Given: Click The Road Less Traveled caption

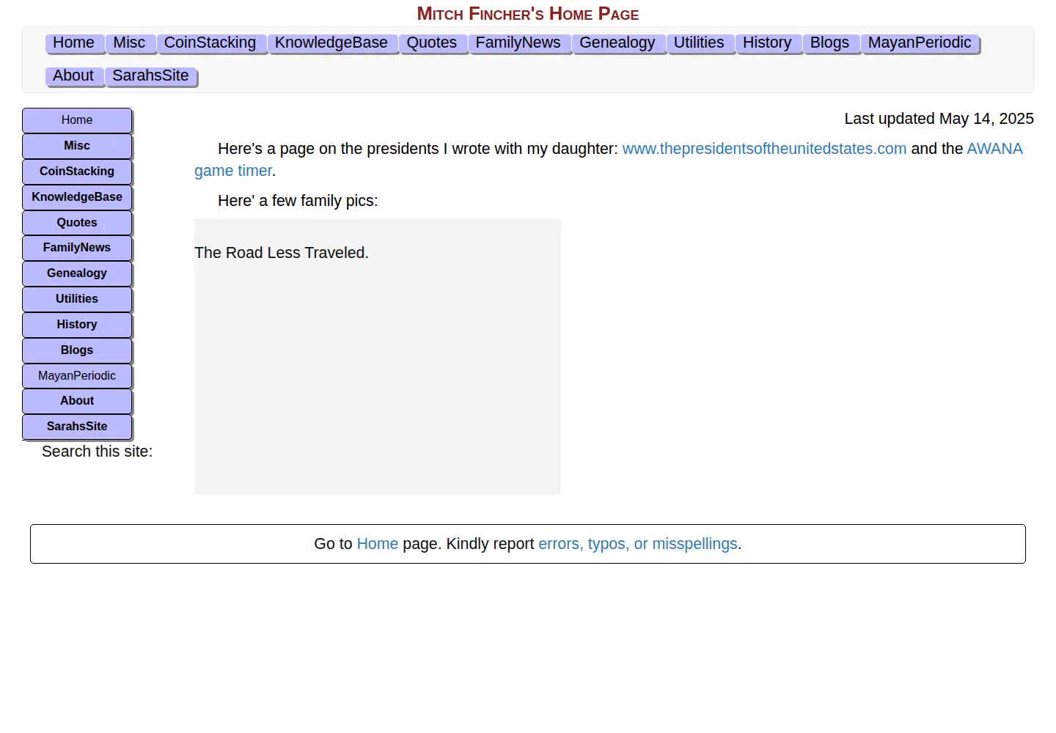Looking at the screenshot, I should pos(282,253).
